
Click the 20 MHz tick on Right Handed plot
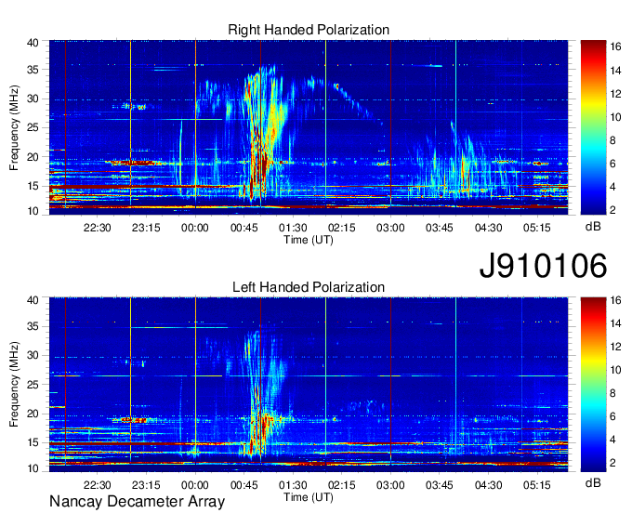(33, 157)
